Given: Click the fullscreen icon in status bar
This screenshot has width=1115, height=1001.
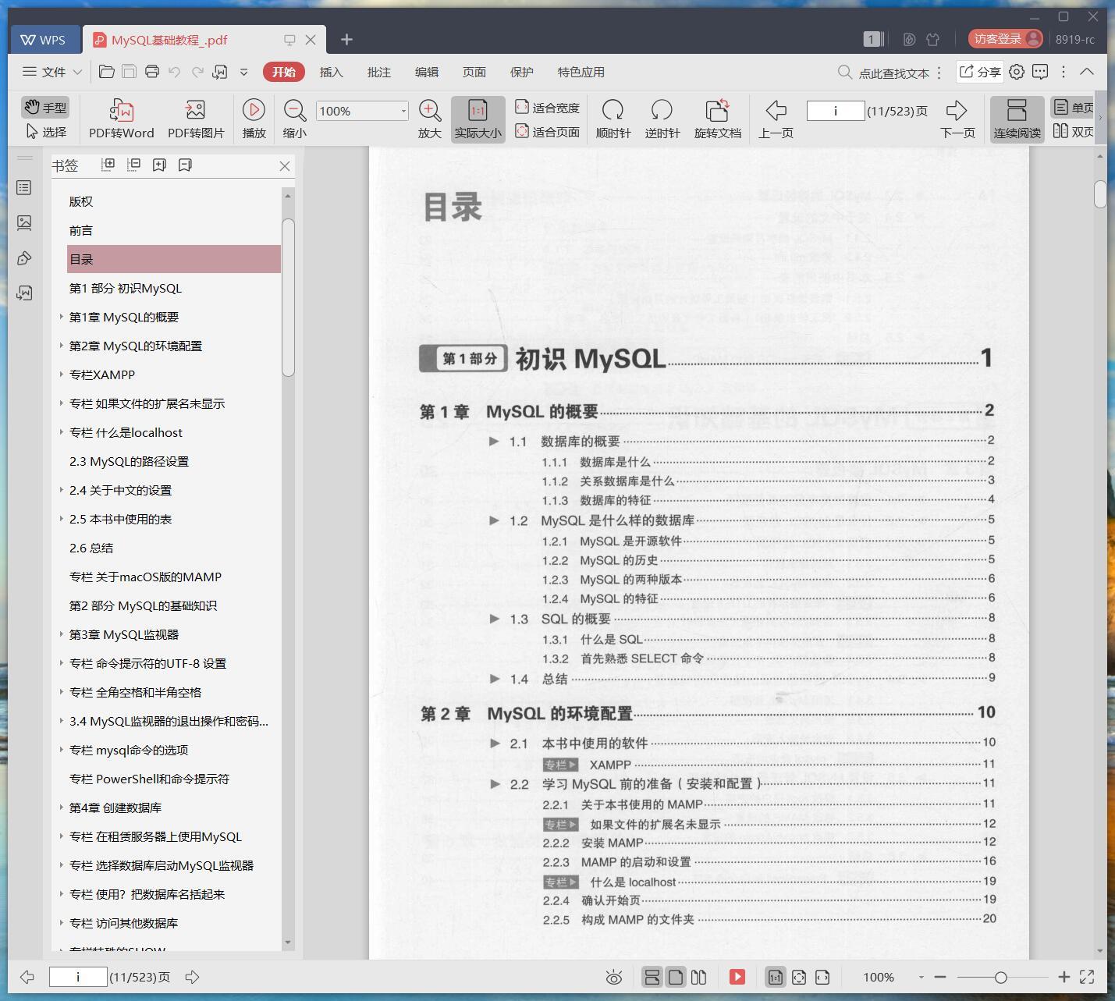Looking at the screenshot, I should pos(1087,977).
